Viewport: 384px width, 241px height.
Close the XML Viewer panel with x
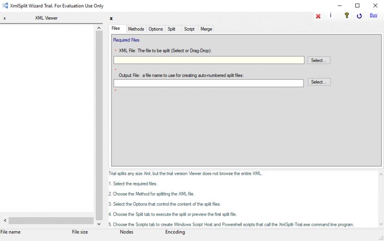[4, 18]
